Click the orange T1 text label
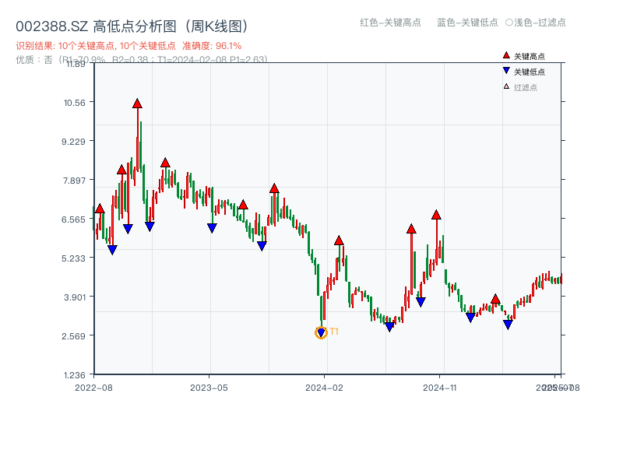Screen dimensions: 623x467 (x=334, y=332)
